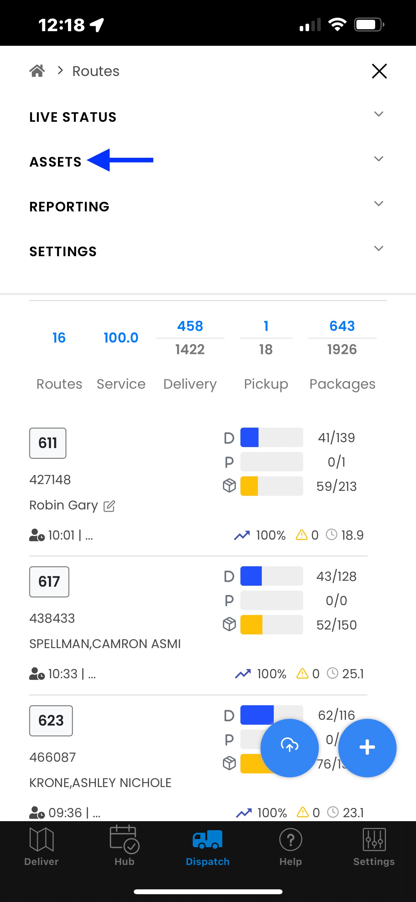Image resolution: width=416 pixels, height=902 pixels.
Task: Open the Reporting menu item
Action: pyautogui.click(x=70, y=207)
